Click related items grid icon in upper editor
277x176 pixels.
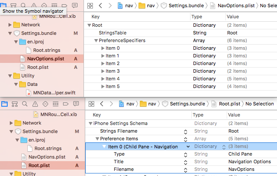(x=90, y=6)
